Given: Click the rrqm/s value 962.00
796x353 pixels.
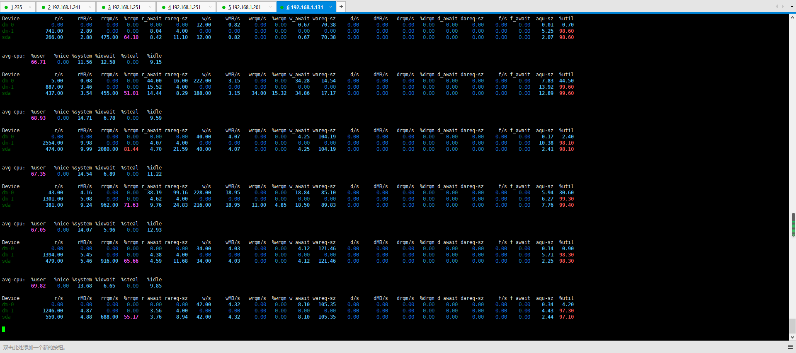Looking at the screenshot, I should 109,205.
